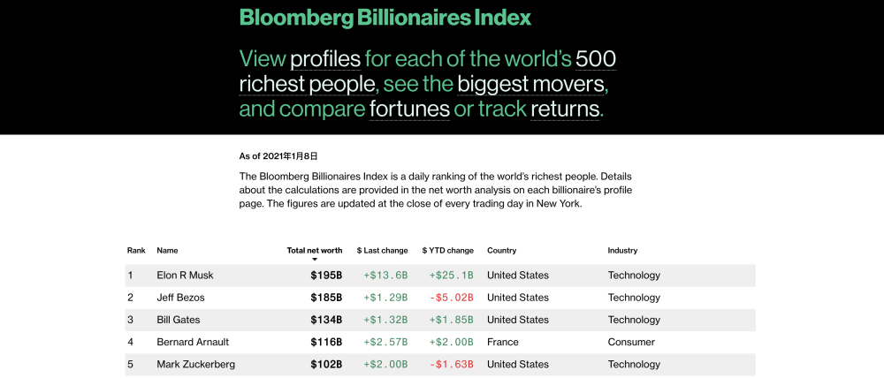Click the Bloomberg Billionaires Index title
This screenshot has width=884, height=378.
pyautogui.click(x=385, y=17)
